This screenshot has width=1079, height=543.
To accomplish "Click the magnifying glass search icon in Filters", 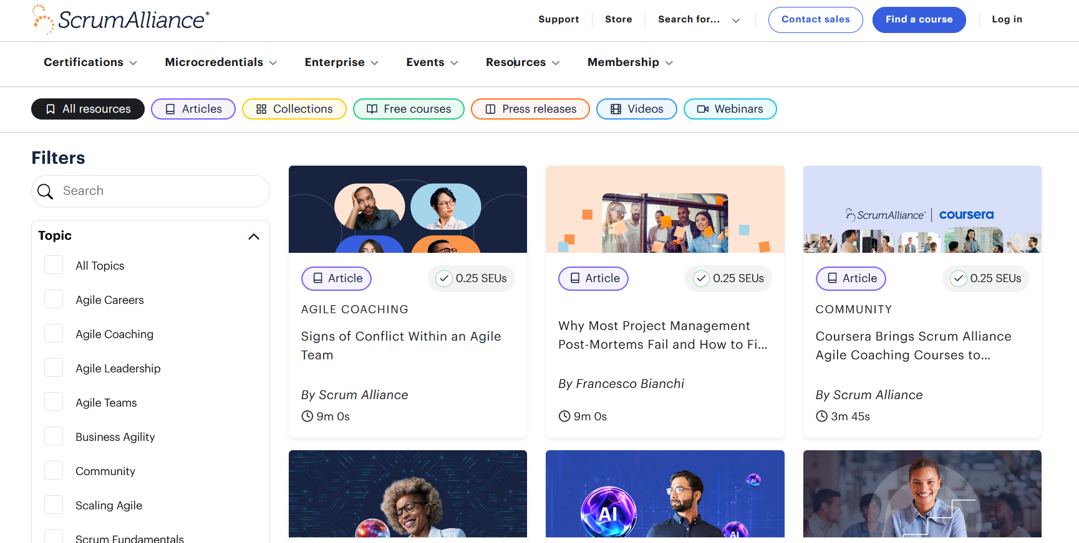I will pyautogui.click(x=46, y=191).
